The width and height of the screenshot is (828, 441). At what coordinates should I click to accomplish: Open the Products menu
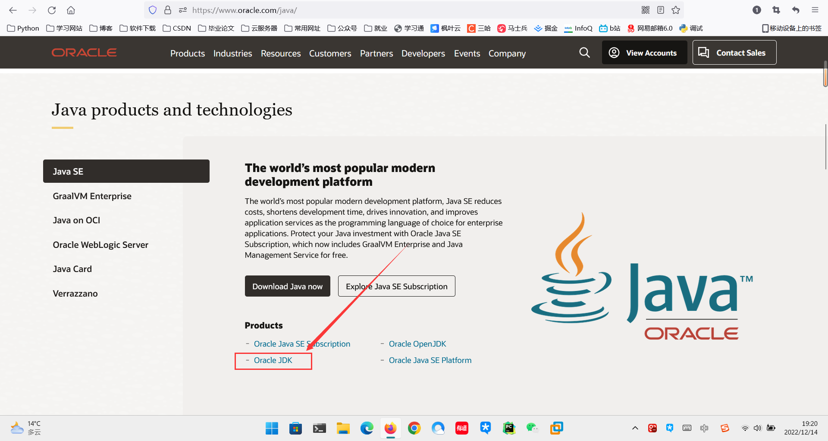(x=188, y=53)
